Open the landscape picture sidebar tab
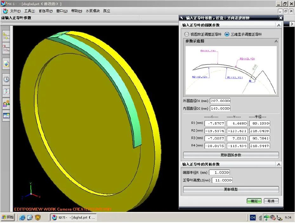This screenshot has width=295, height=223. point(6,115)
